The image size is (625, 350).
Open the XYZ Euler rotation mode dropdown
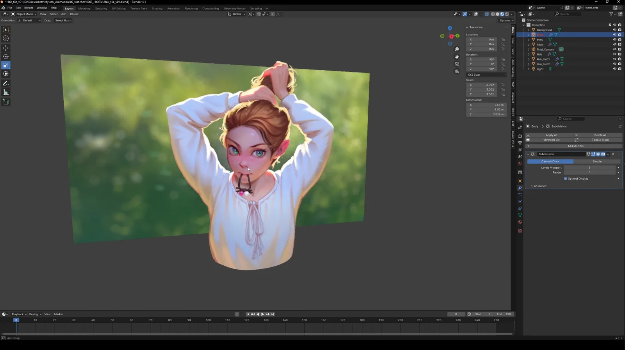pyautogui.click(x=486, y=75)
